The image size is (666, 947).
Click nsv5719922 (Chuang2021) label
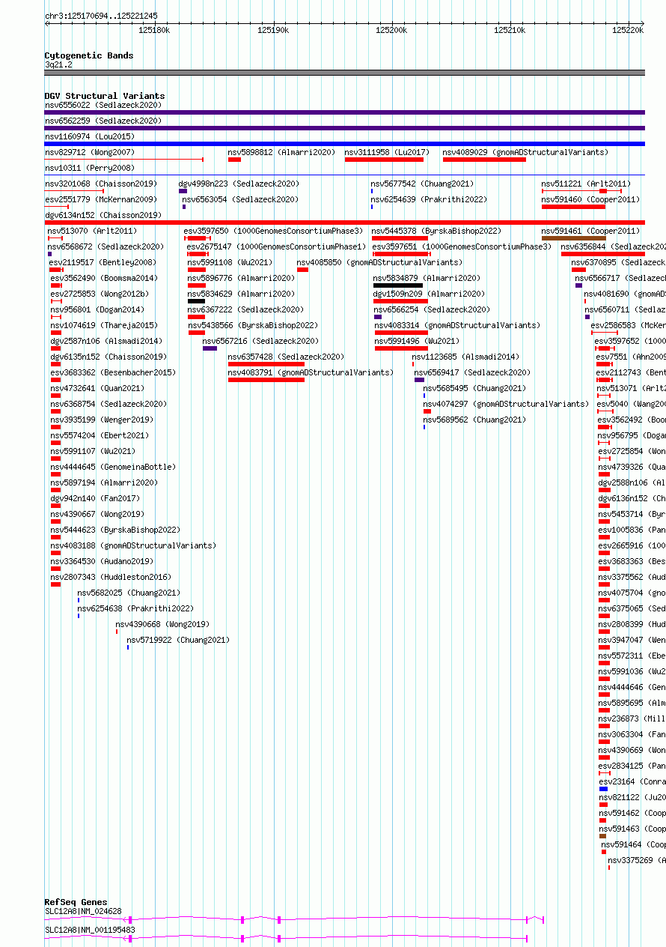pos(178,640)
